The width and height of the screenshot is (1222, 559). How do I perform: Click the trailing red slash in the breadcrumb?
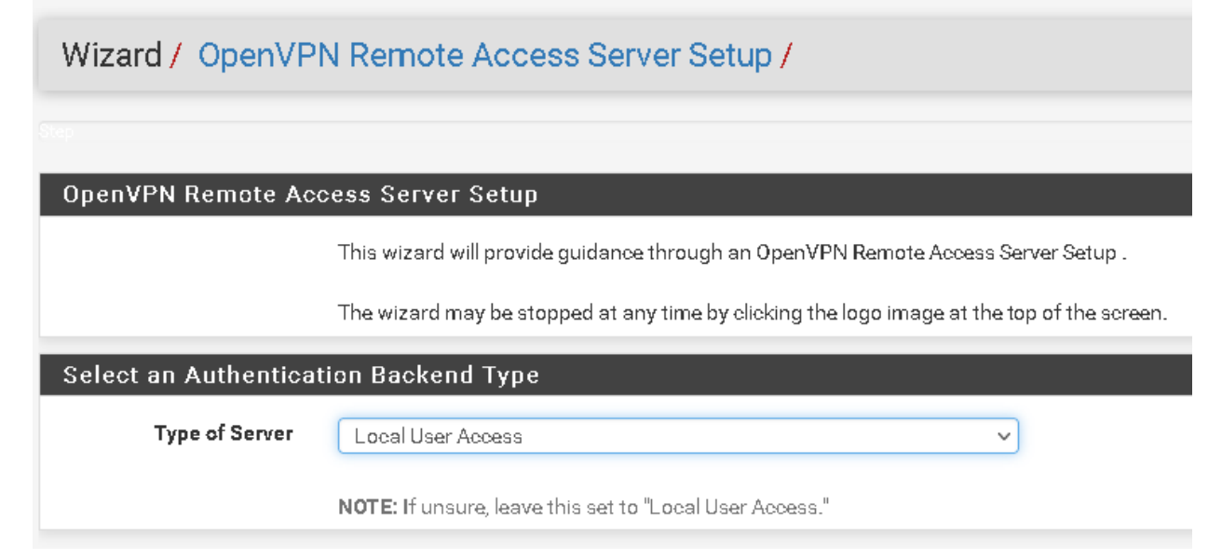(x=785, y=56)
